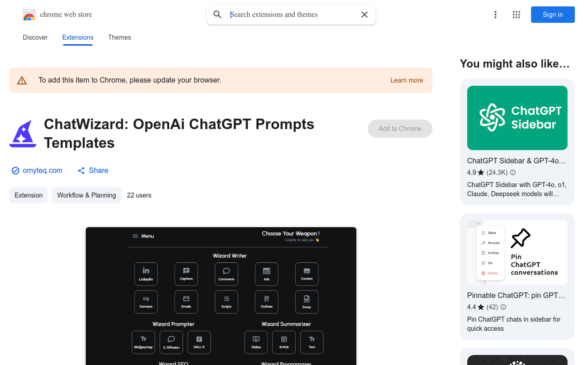This screenshot has width=584, height=365.
Task: Click the warning triangle in the update banner
Action: (x=22, y=80)
